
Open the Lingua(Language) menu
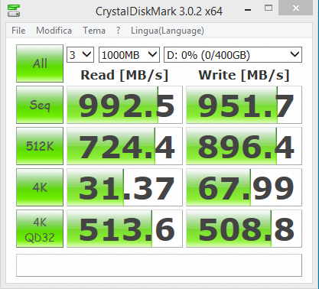pos(168,31)
